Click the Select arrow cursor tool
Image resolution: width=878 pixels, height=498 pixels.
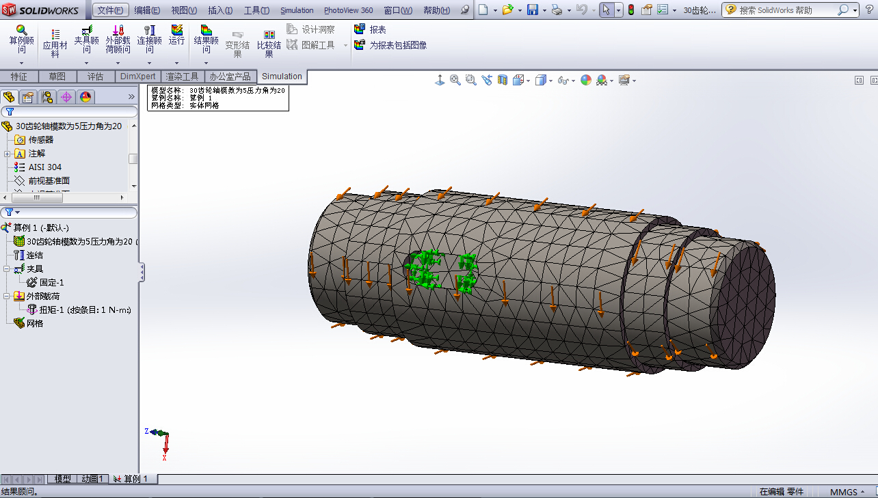click(606, 10)
